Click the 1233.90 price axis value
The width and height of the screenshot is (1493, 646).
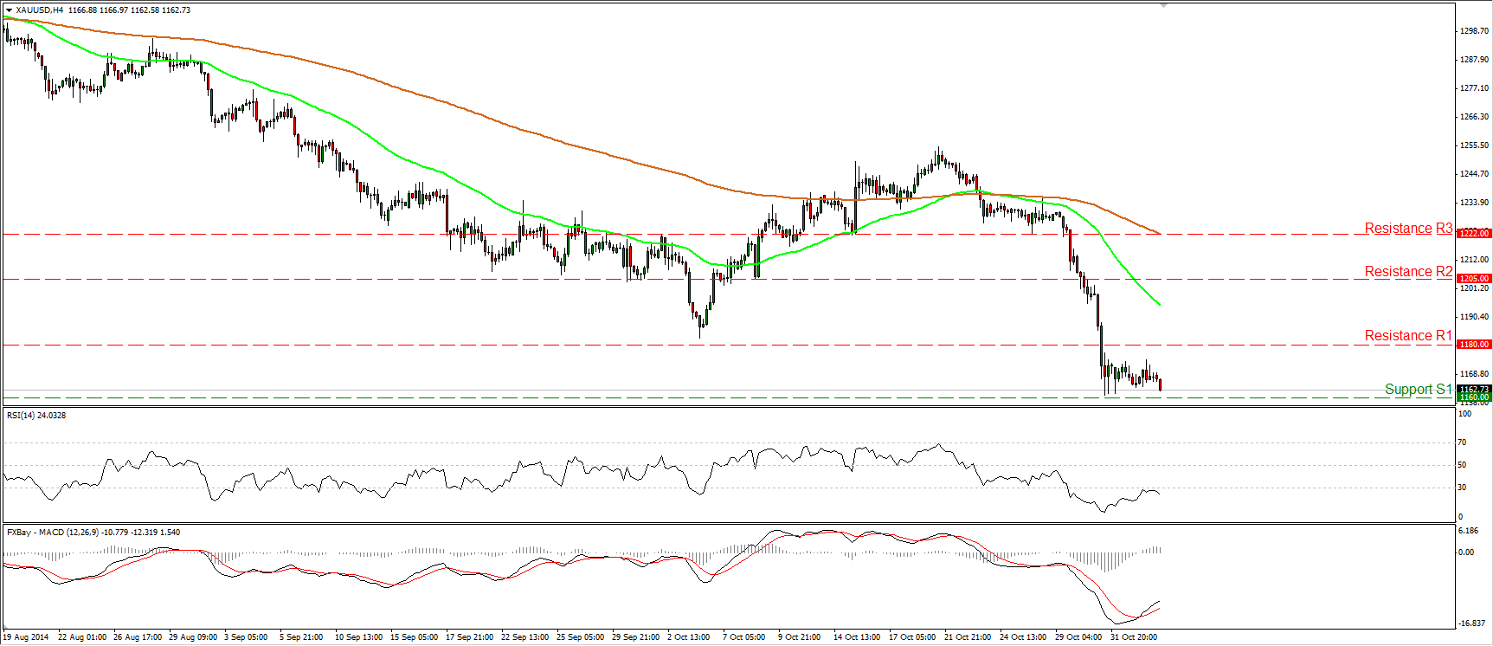1474,203
